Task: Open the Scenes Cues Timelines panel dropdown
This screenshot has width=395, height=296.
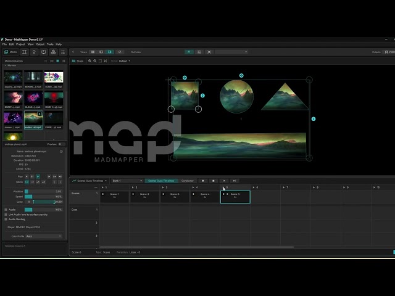Action: coord(89,181)
